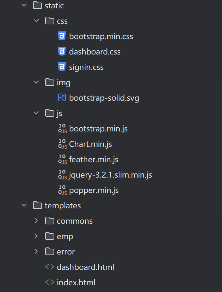222x292 pixels.
Task: Collapse the js folder chevron
Action: coord(36,113)
